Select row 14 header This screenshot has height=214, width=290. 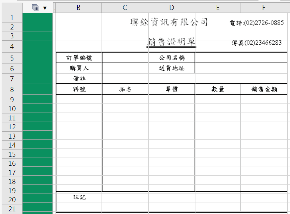(12, 145)
